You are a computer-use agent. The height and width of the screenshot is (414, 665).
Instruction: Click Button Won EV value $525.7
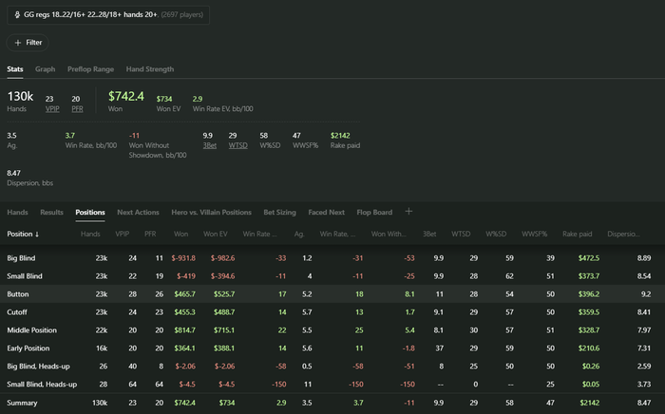point(224,294)
